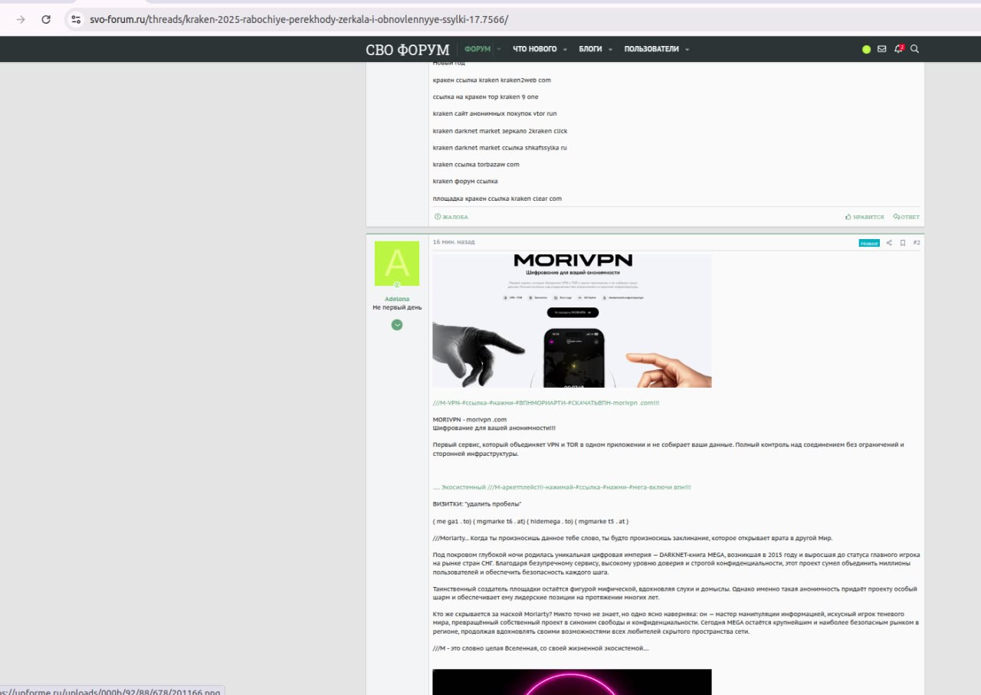Screen dimensions: 981x695
Task: Open the MORIVPN banner image
Action: click(x=572, y=321)
